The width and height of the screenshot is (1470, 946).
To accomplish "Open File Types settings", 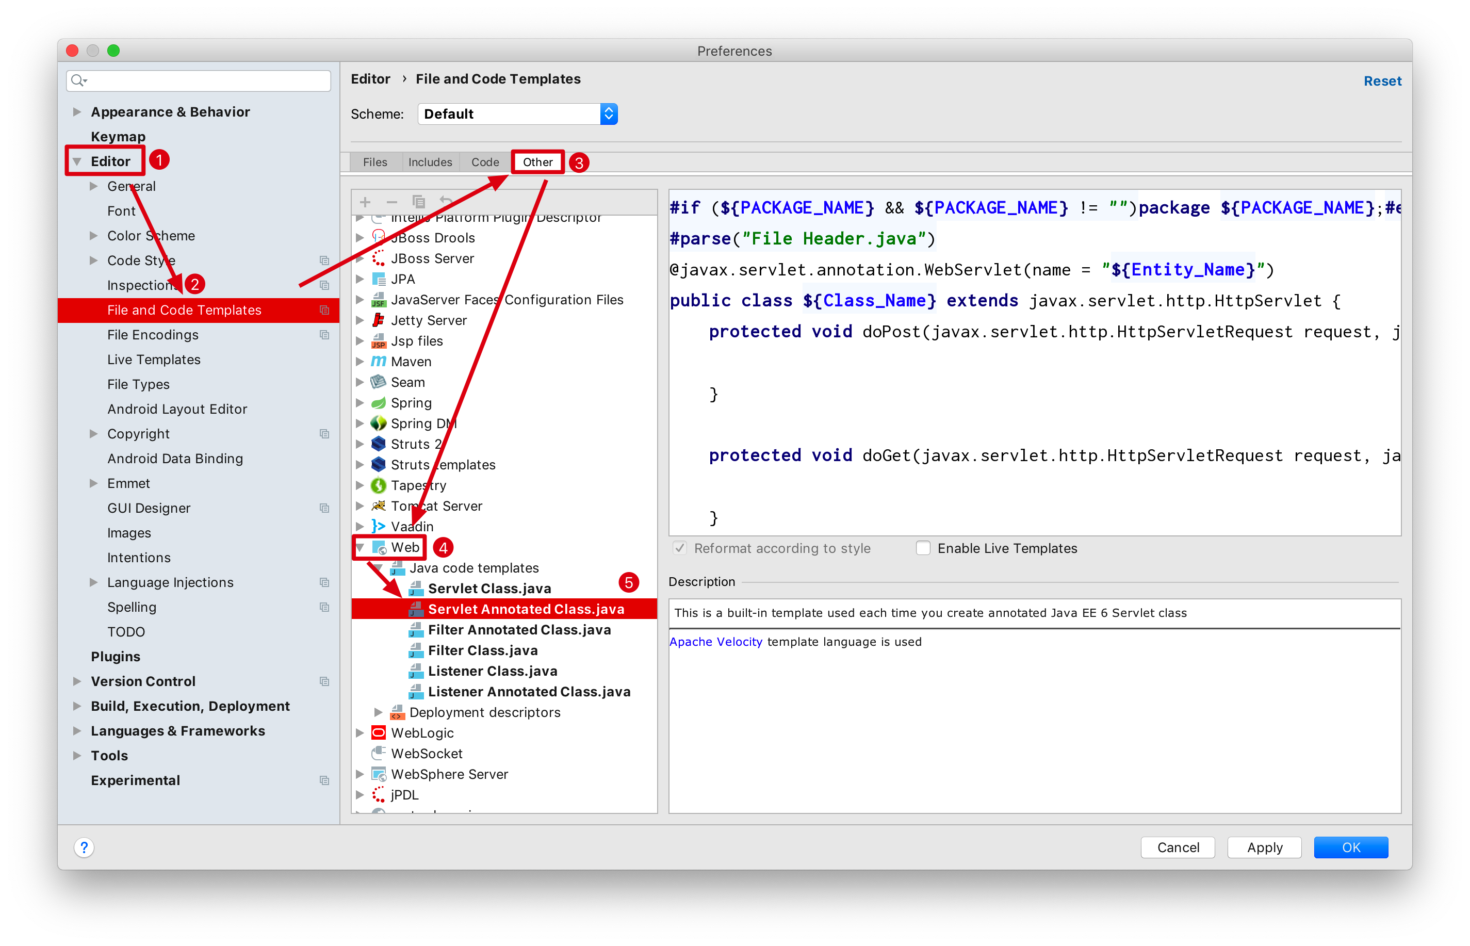I will 138,384.
